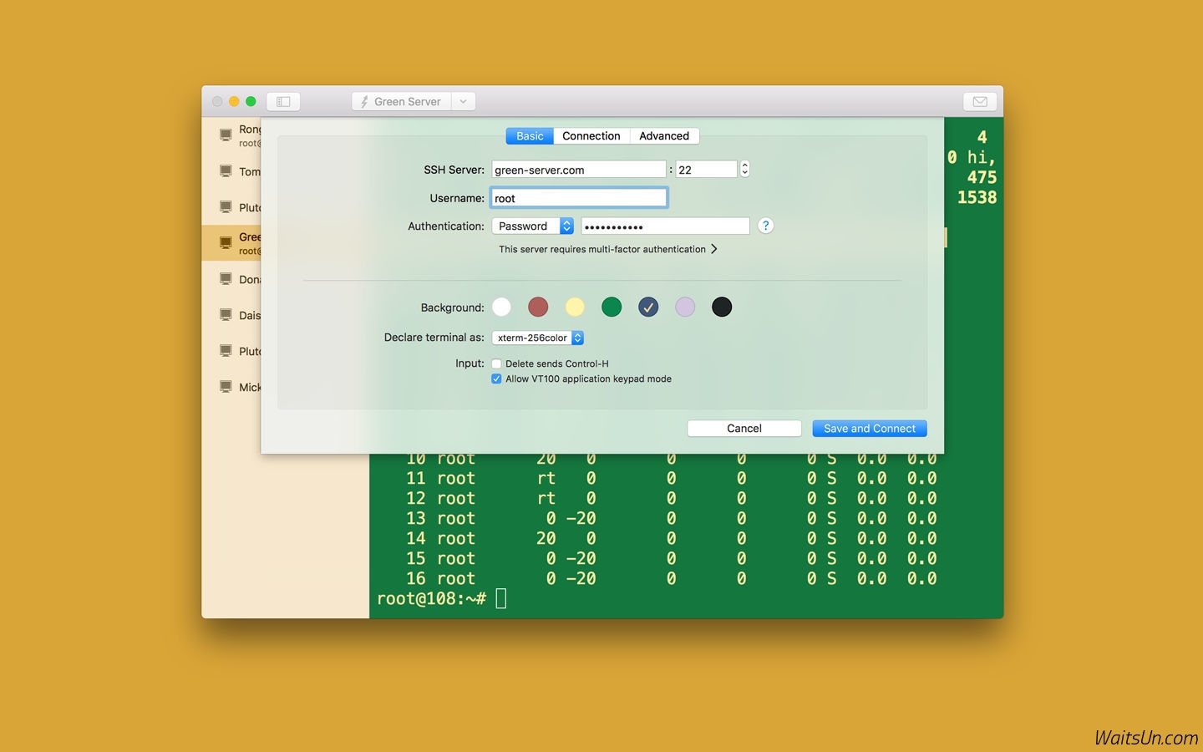Choose the green background color swatch
This screenshot has width=1203, height=752.
point(612,307)
